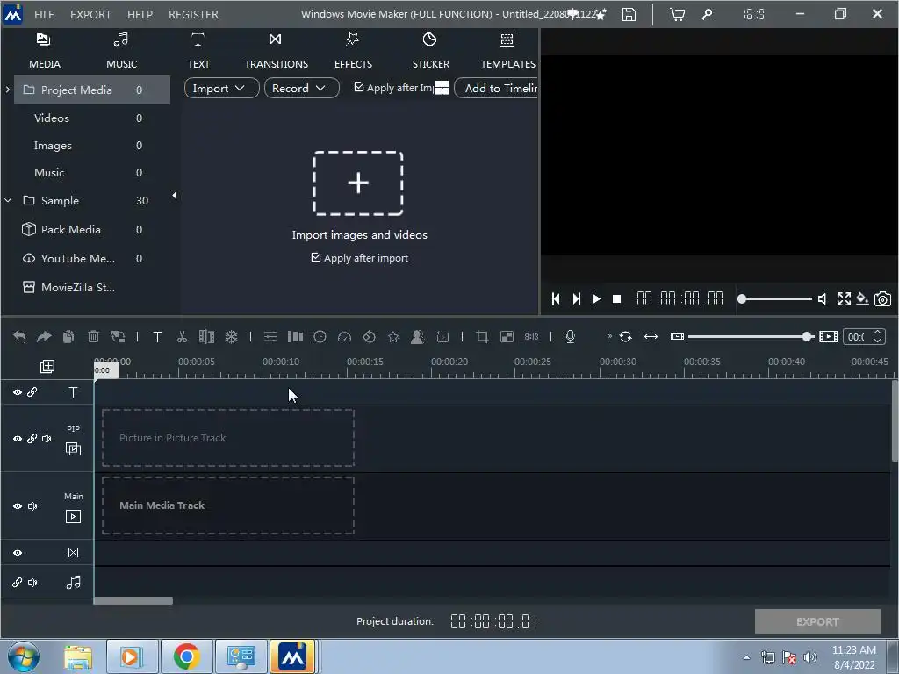This screenshot has width=899, height=674.
Task: Toggle link on the music track
Action: 18,583
